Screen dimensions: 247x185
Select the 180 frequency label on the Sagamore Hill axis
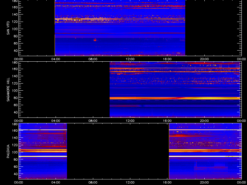click(x=15, y=63)
